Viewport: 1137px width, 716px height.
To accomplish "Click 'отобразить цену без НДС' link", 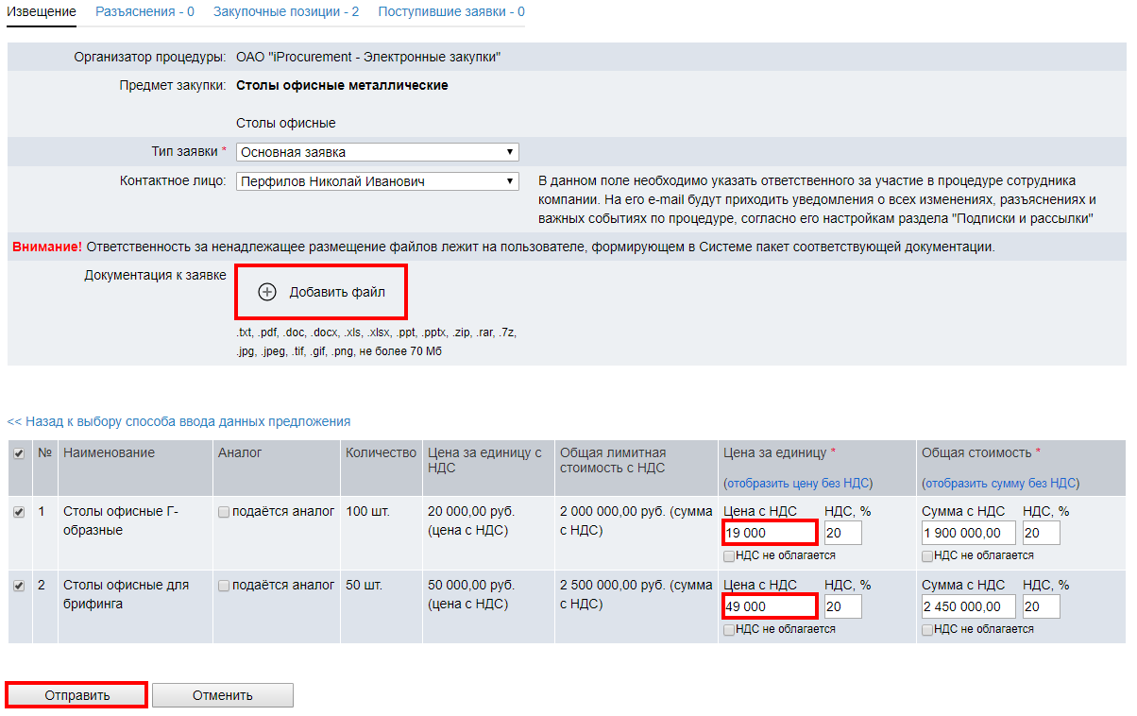I will (798, 484).
